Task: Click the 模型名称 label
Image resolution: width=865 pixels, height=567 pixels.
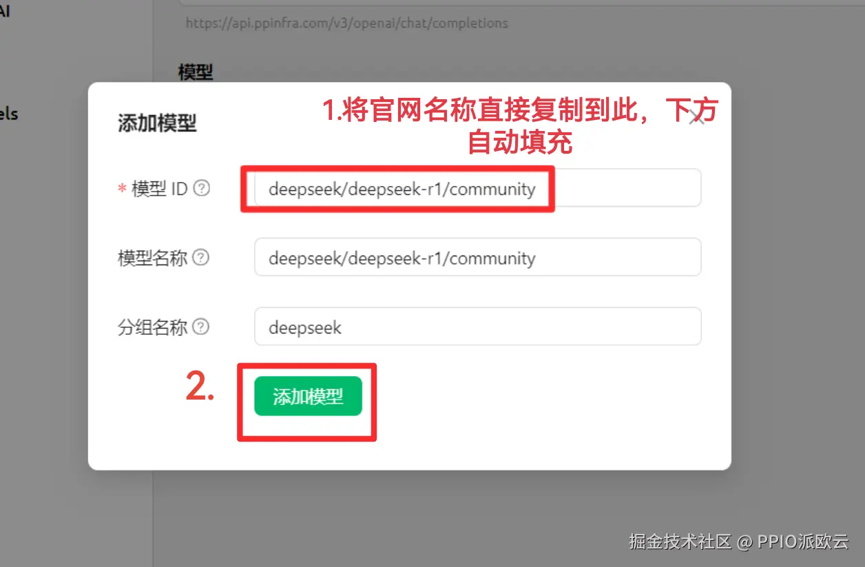Action: (x=153, y=258)
